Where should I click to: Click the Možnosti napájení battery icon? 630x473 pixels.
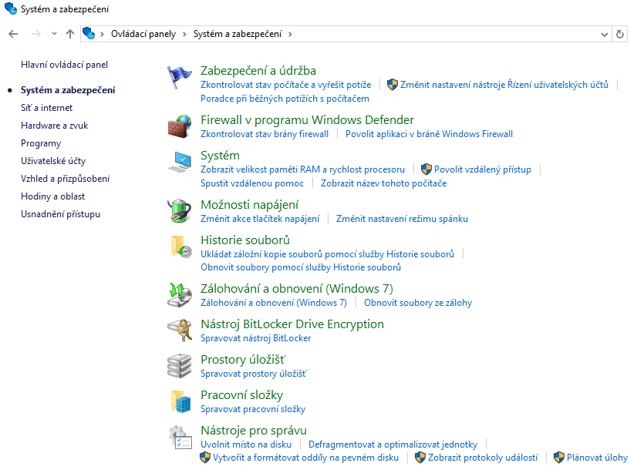click(179, 210)
